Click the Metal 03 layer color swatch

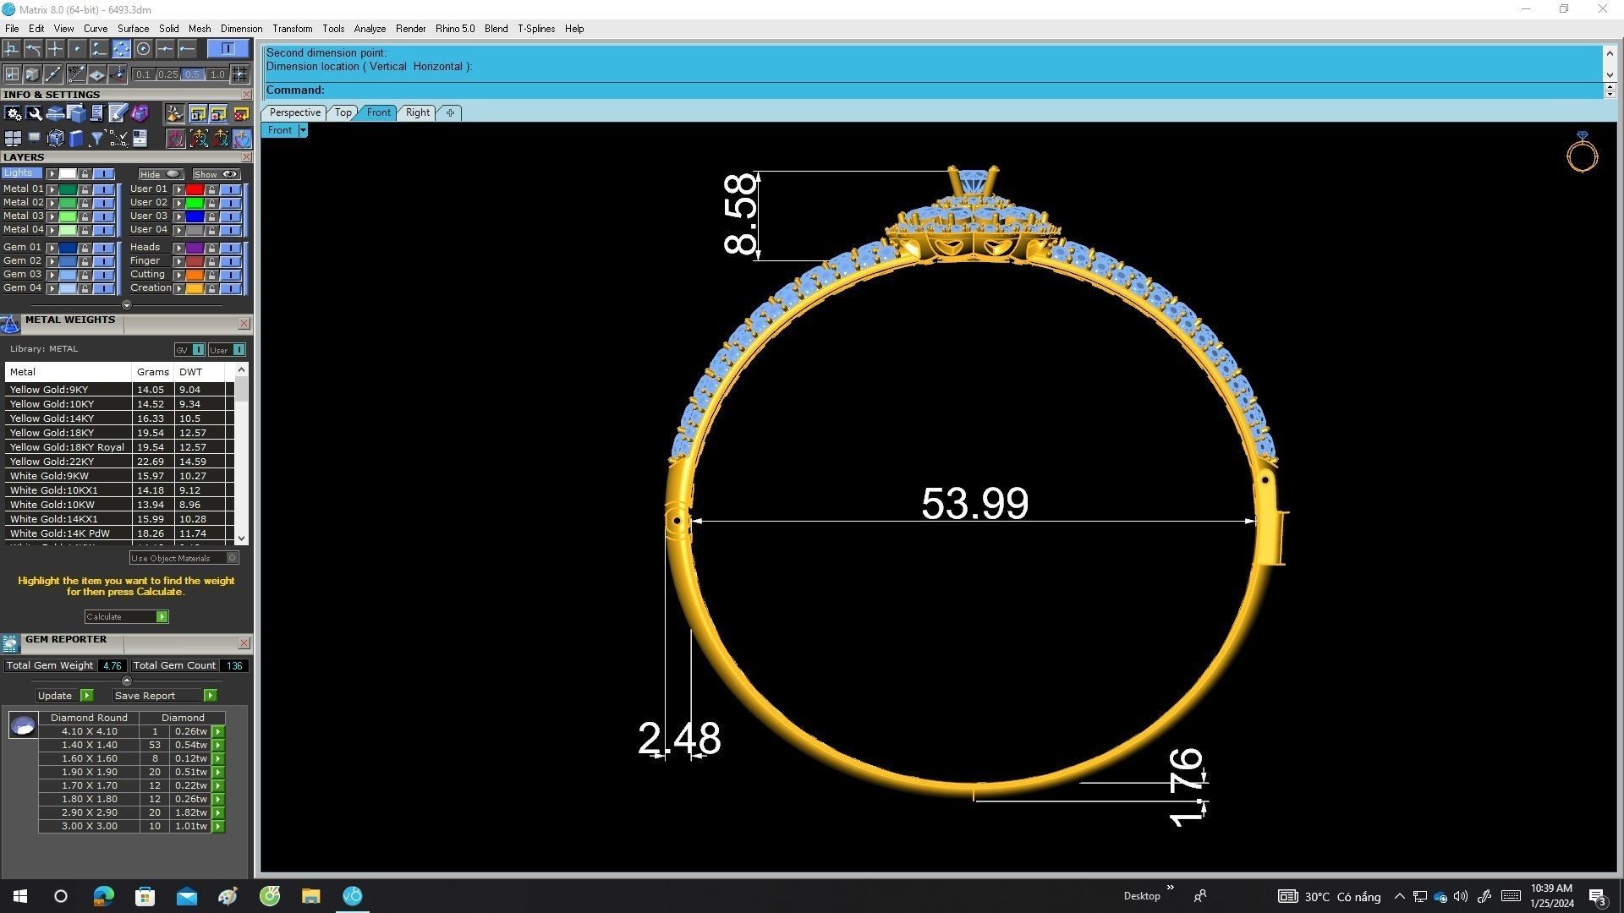click(x=68, y=216)
